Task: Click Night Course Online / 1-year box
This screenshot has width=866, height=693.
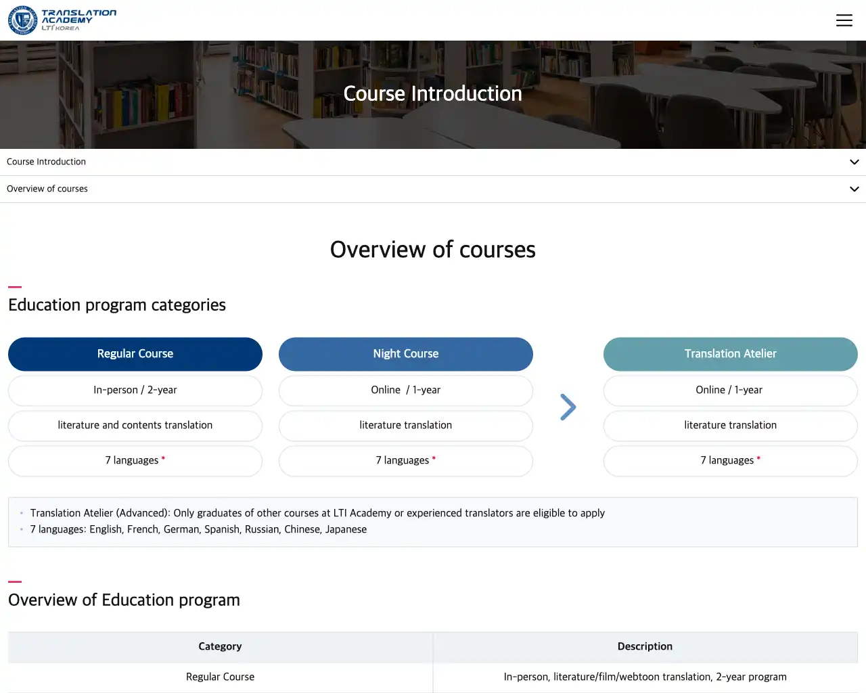Action: click(406, 390)
